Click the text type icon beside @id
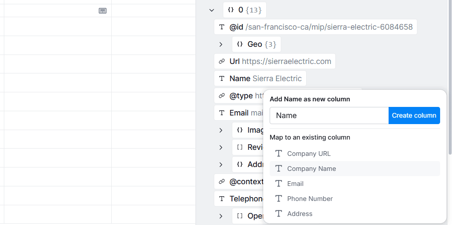453x225 pixels. tap(222, 27)
